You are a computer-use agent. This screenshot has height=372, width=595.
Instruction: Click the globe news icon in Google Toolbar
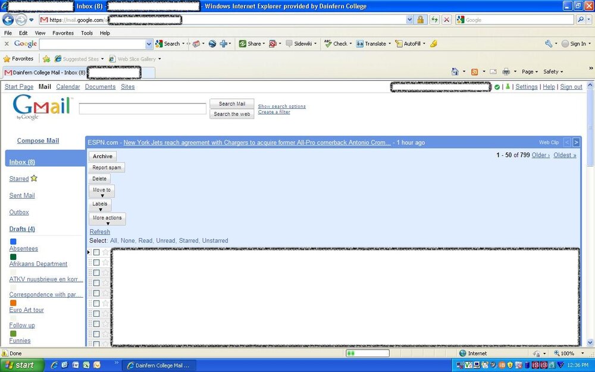[212, 43]
